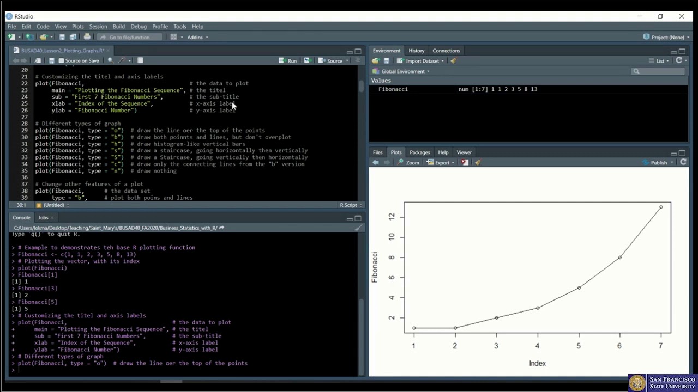Screen dimensions: 698x392
Task: Switch to the Packages tab
Action: [420, 152]
